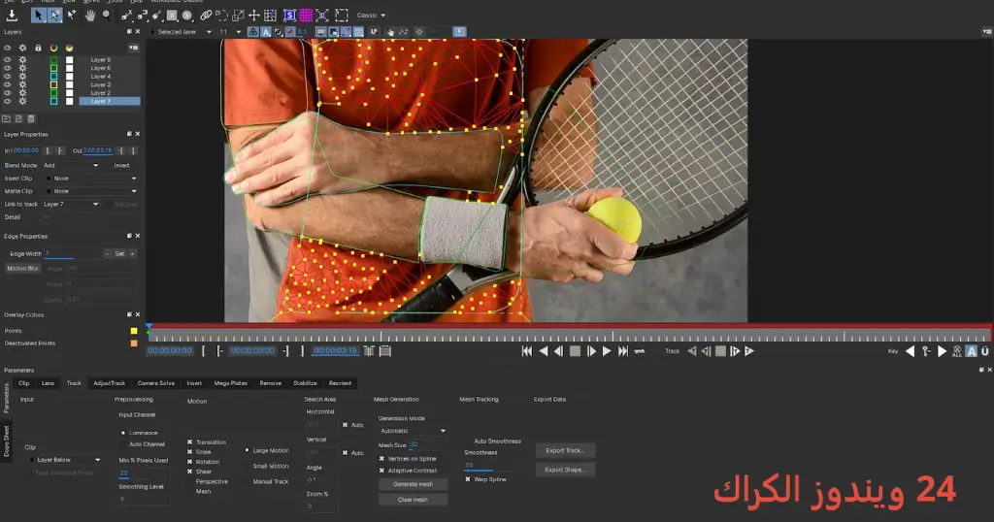
Task: Uncheck the Warp Spline checkbox
Action: click(468, 479)
